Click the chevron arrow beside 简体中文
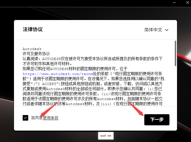The width and height of the screenshot is (191, 142). tap(167, 30)
